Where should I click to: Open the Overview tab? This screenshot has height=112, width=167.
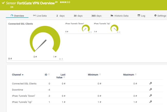17,16
